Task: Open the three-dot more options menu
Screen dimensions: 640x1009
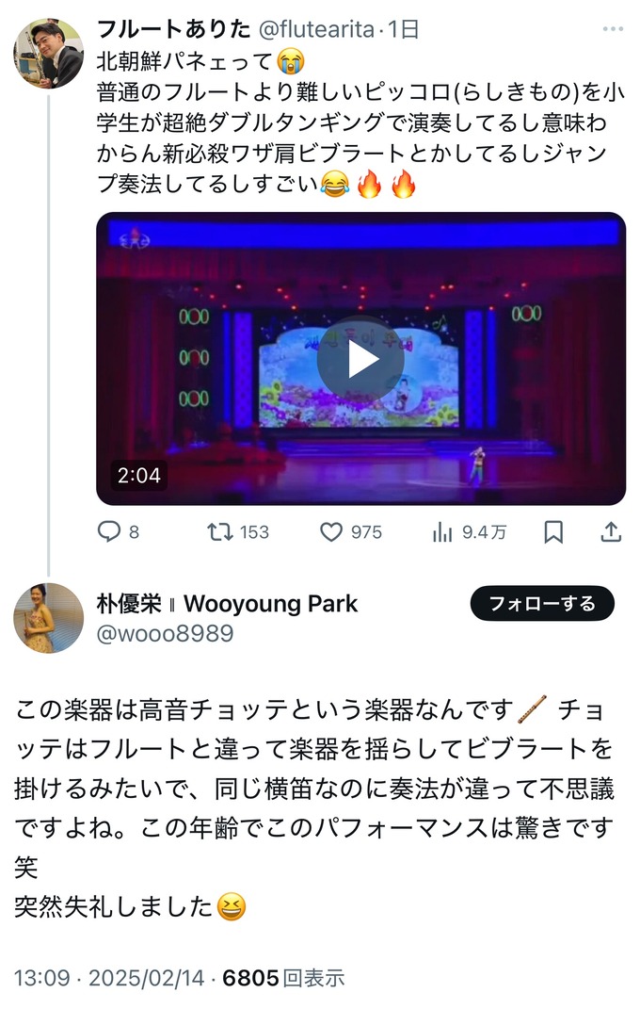Action: [613, 29]
